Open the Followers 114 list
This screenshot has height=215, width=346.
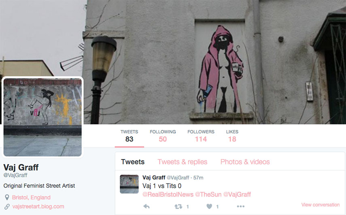201,136
